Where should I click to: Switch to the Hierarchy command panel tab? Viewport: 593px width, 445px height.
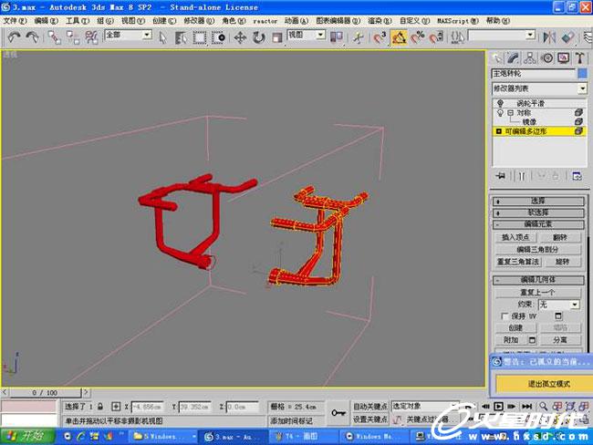click(530, 57)
